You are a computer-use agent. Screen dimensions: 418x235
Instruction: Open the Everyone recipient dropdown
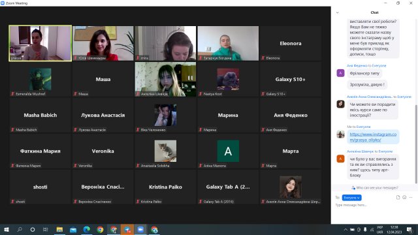(351, 198)
